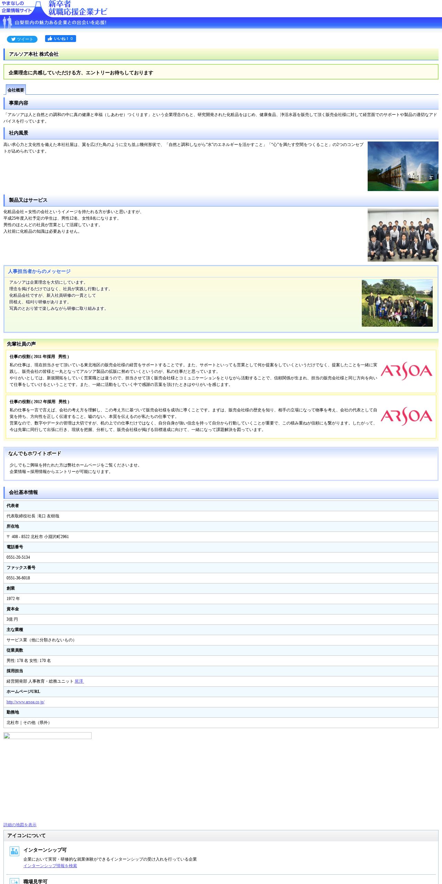Open the rice field training photo
The height and width of the screenshot is (884, 442).
coord(397,303)
